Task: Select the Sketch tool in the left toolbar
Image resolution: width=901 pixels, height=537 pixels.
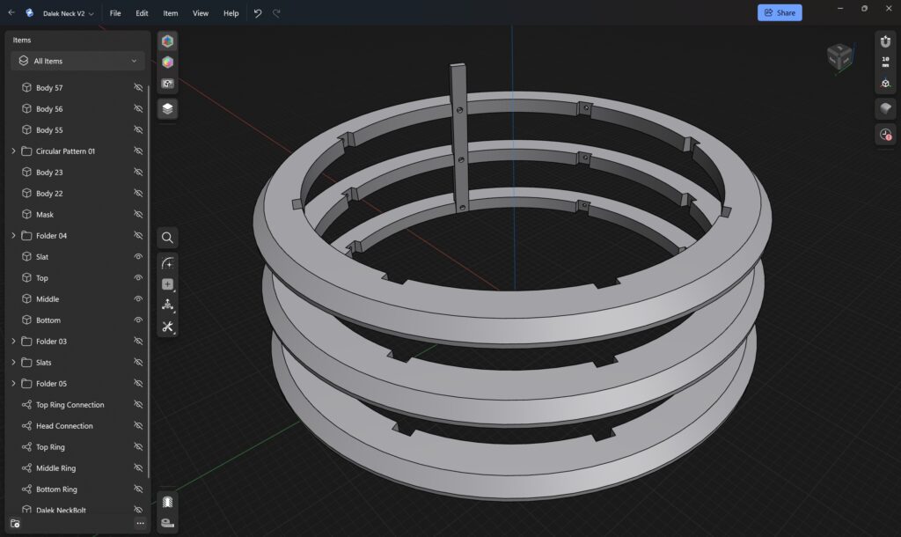Action: [x=167, y=263]
